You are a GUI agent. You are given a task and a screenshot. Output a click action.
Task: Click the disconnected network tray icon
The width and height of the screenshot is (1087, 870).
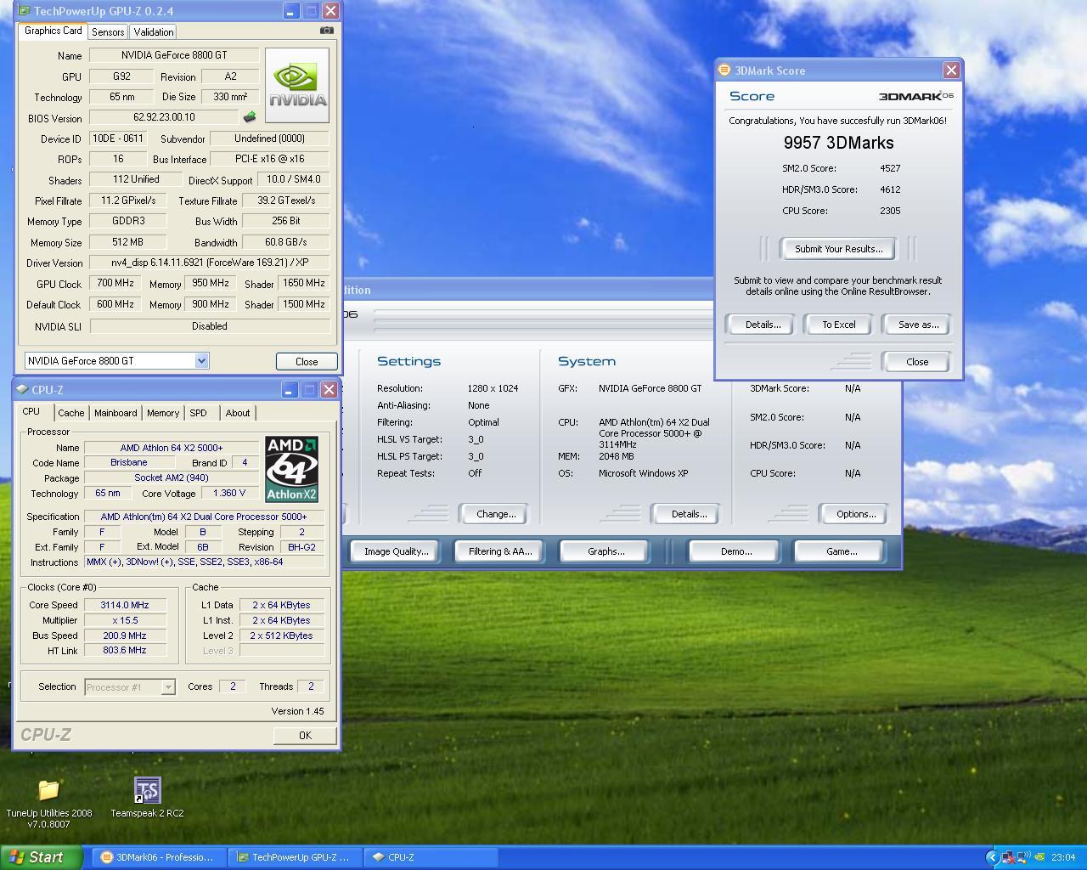pyautogui.click(x=1008, y=857)
